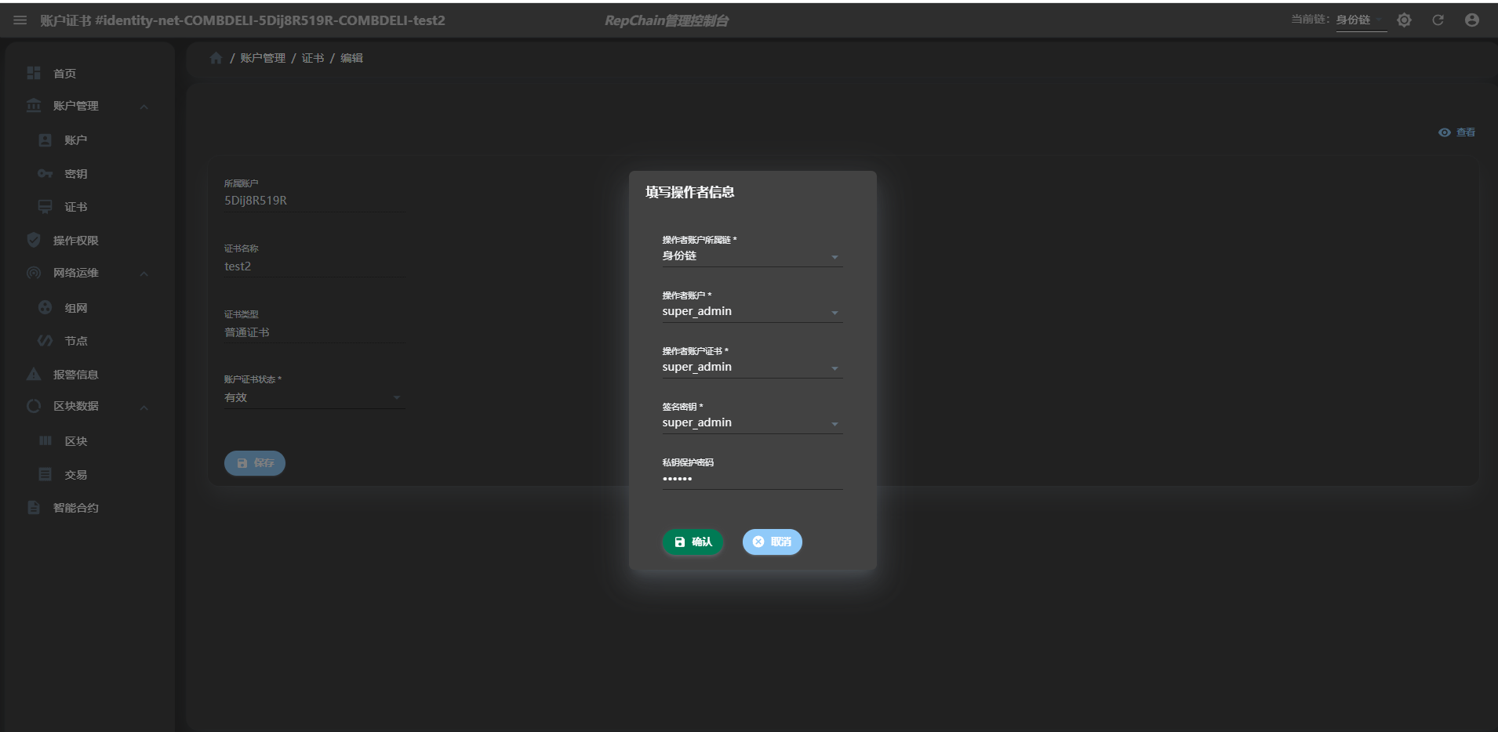Collapse the 区块数据 sidebar group chevron
This screenshot has height=732, width=1498.
pyautogui.click(x=144, y=408)
